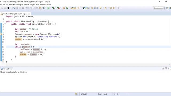Toggle Skip All Breakpoints icon
Image resolution: width=171 pixels, height=96 pixels.
(x=14, y=8)
